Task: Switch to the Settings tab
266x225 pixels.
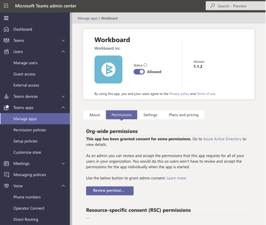Action: 150,115
